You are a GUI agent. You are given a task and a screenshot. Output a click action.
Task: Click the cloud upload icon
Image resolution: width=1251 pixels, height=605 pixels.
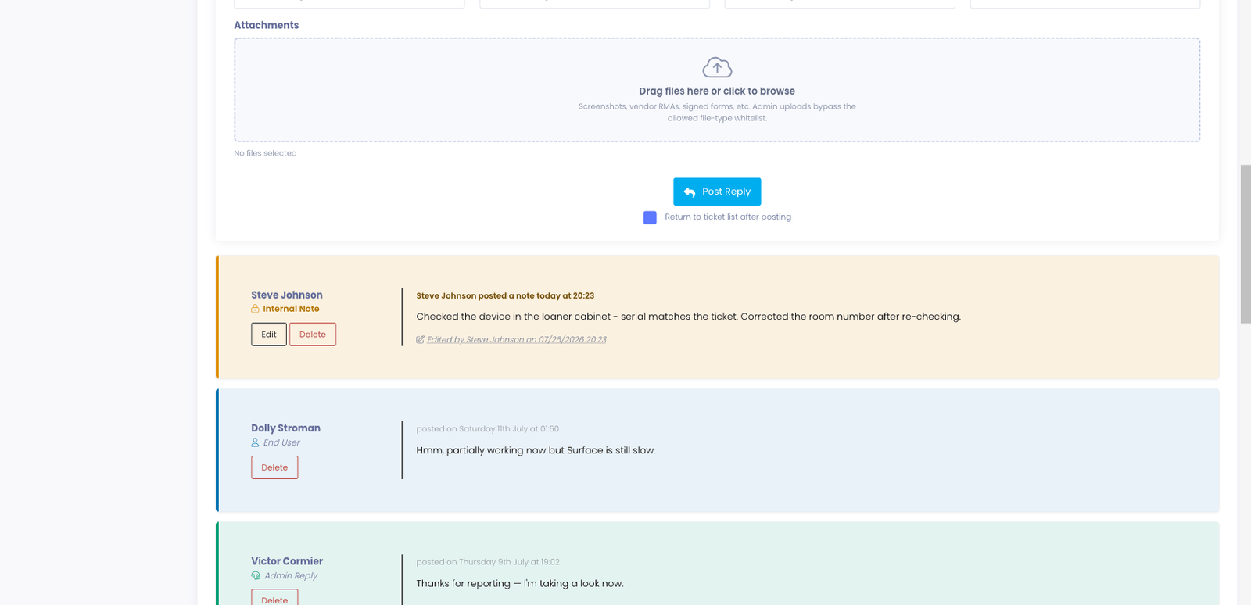(x=717, y=67)
